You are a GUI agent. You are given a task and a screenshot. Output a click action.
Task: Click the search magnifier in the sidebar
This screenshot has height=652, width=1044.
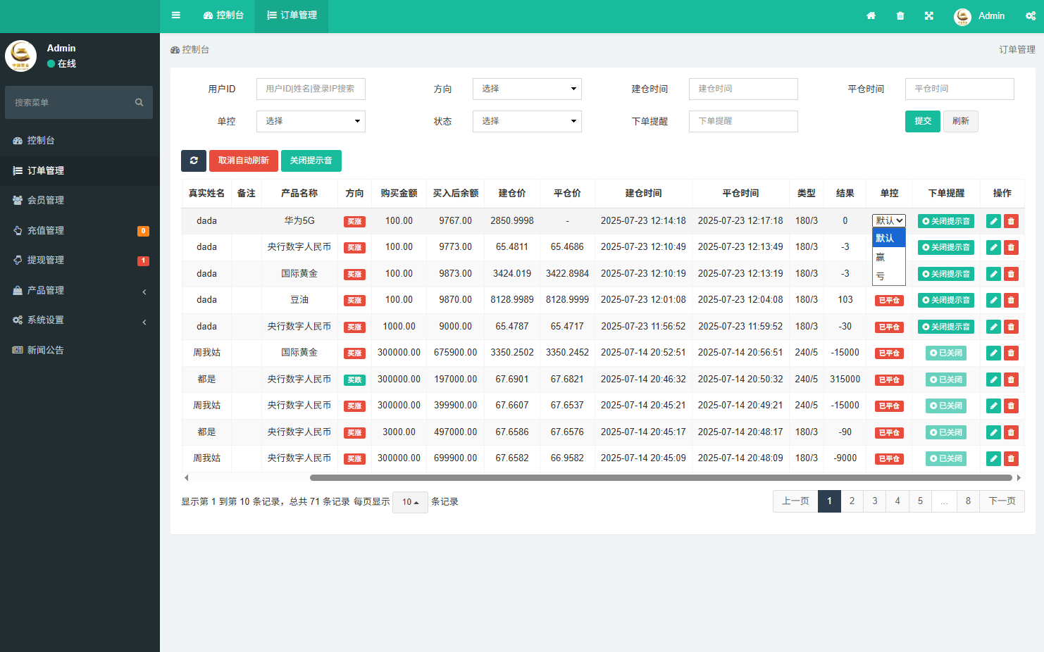139,102
